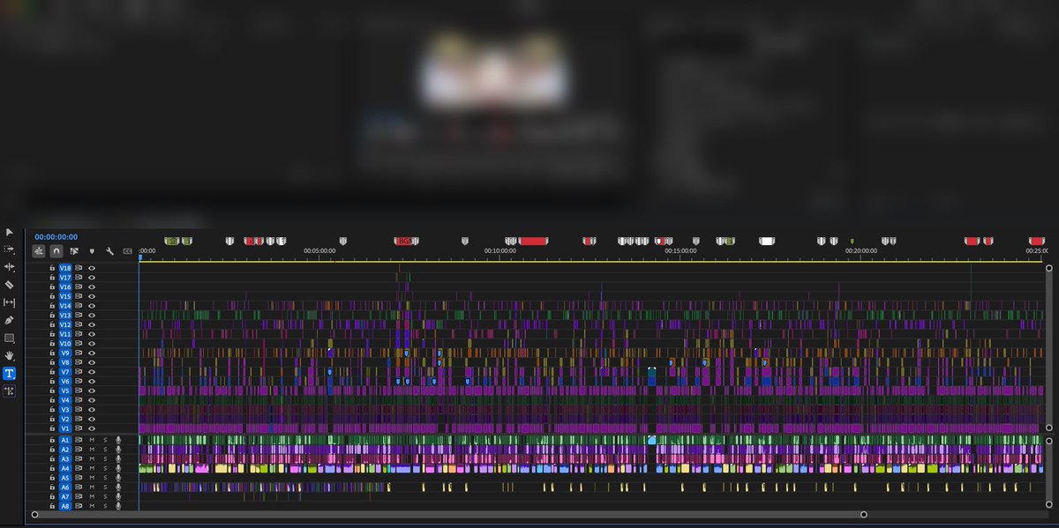
Task: Hide track V5 with eye icon
Action: (92, 390)
